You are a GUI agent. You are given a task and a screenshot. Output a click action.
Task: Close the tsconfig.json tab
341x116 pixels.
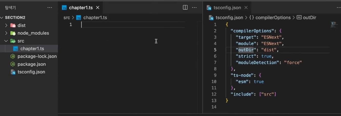(x=246, y=8)
